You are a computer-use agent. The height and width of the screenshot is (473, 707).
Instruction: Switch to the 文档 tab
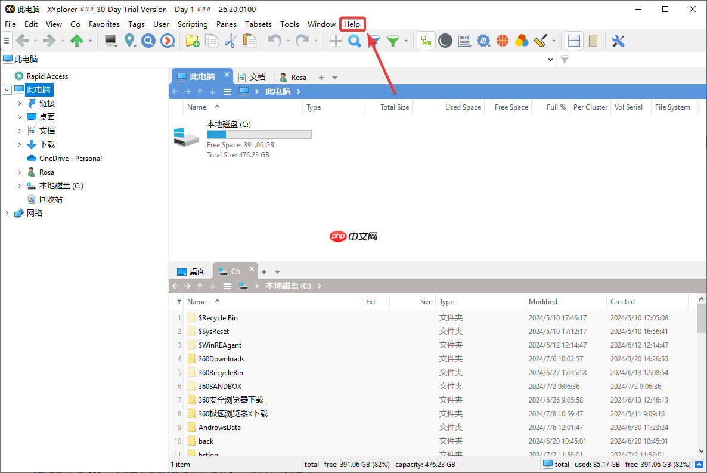pos(252,77)
